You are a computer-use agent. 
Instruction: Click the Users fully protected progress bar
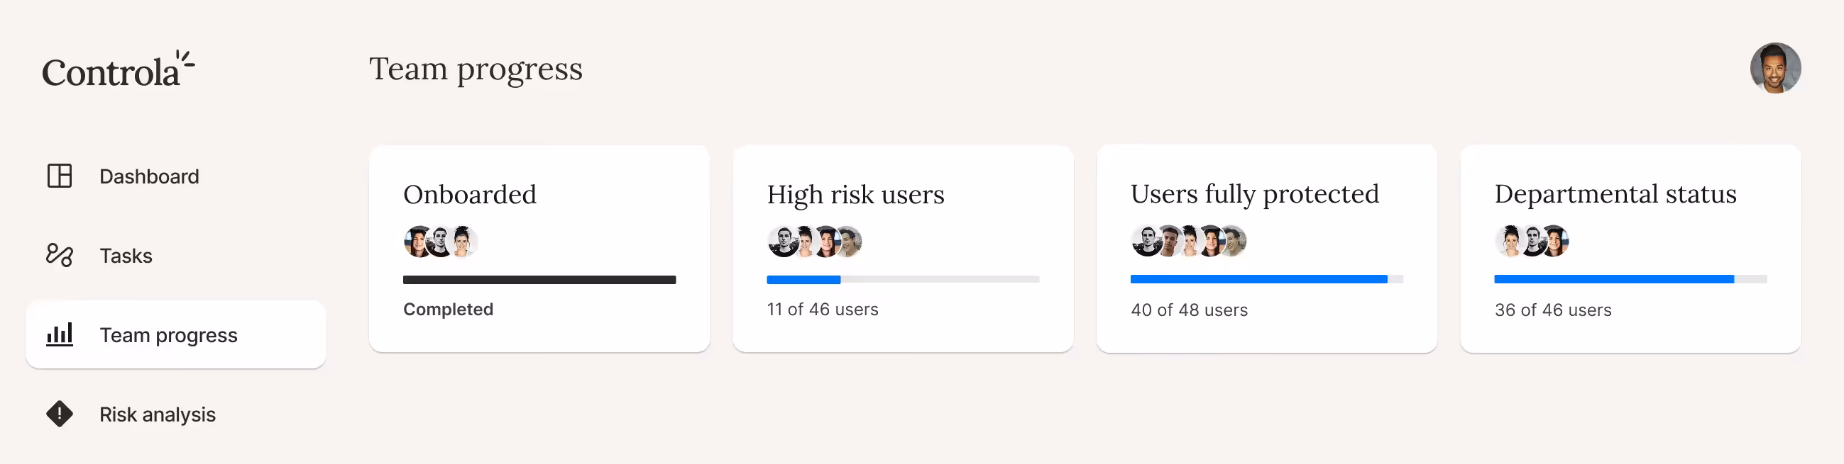(x=1266, y=279)
